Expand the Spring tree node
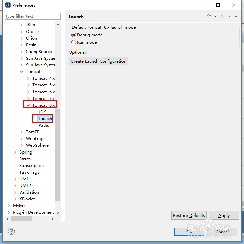The width and height of the screenshot is (244, 244). click(x=15, y=152)
